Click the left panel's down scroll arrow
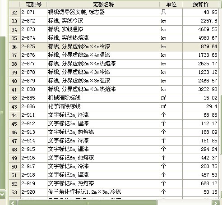 pyautogui.click(x=2, y=194)
